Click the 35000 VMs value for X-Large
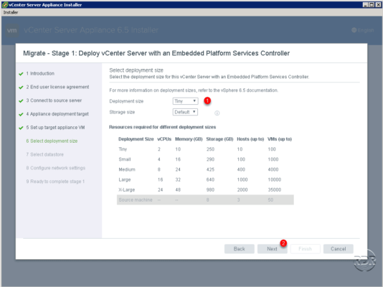 (275, 190)
